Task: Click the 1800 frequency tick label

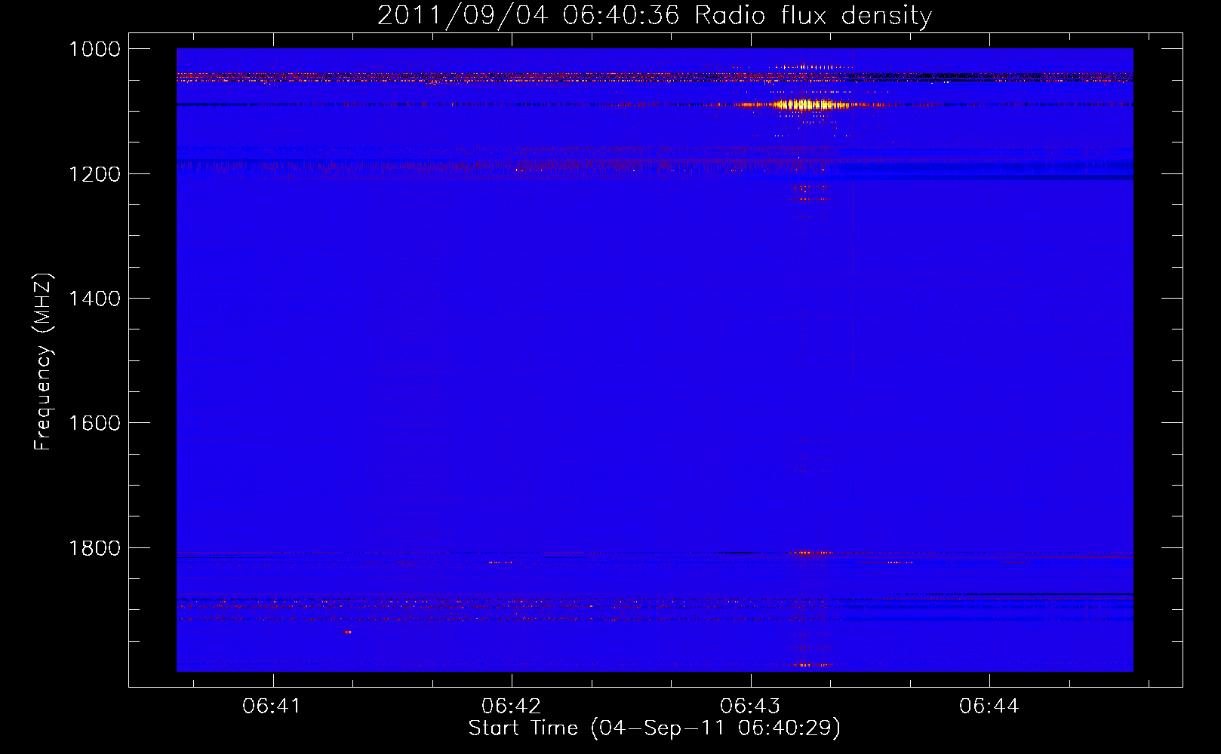Action: click(x=94, y=548)
